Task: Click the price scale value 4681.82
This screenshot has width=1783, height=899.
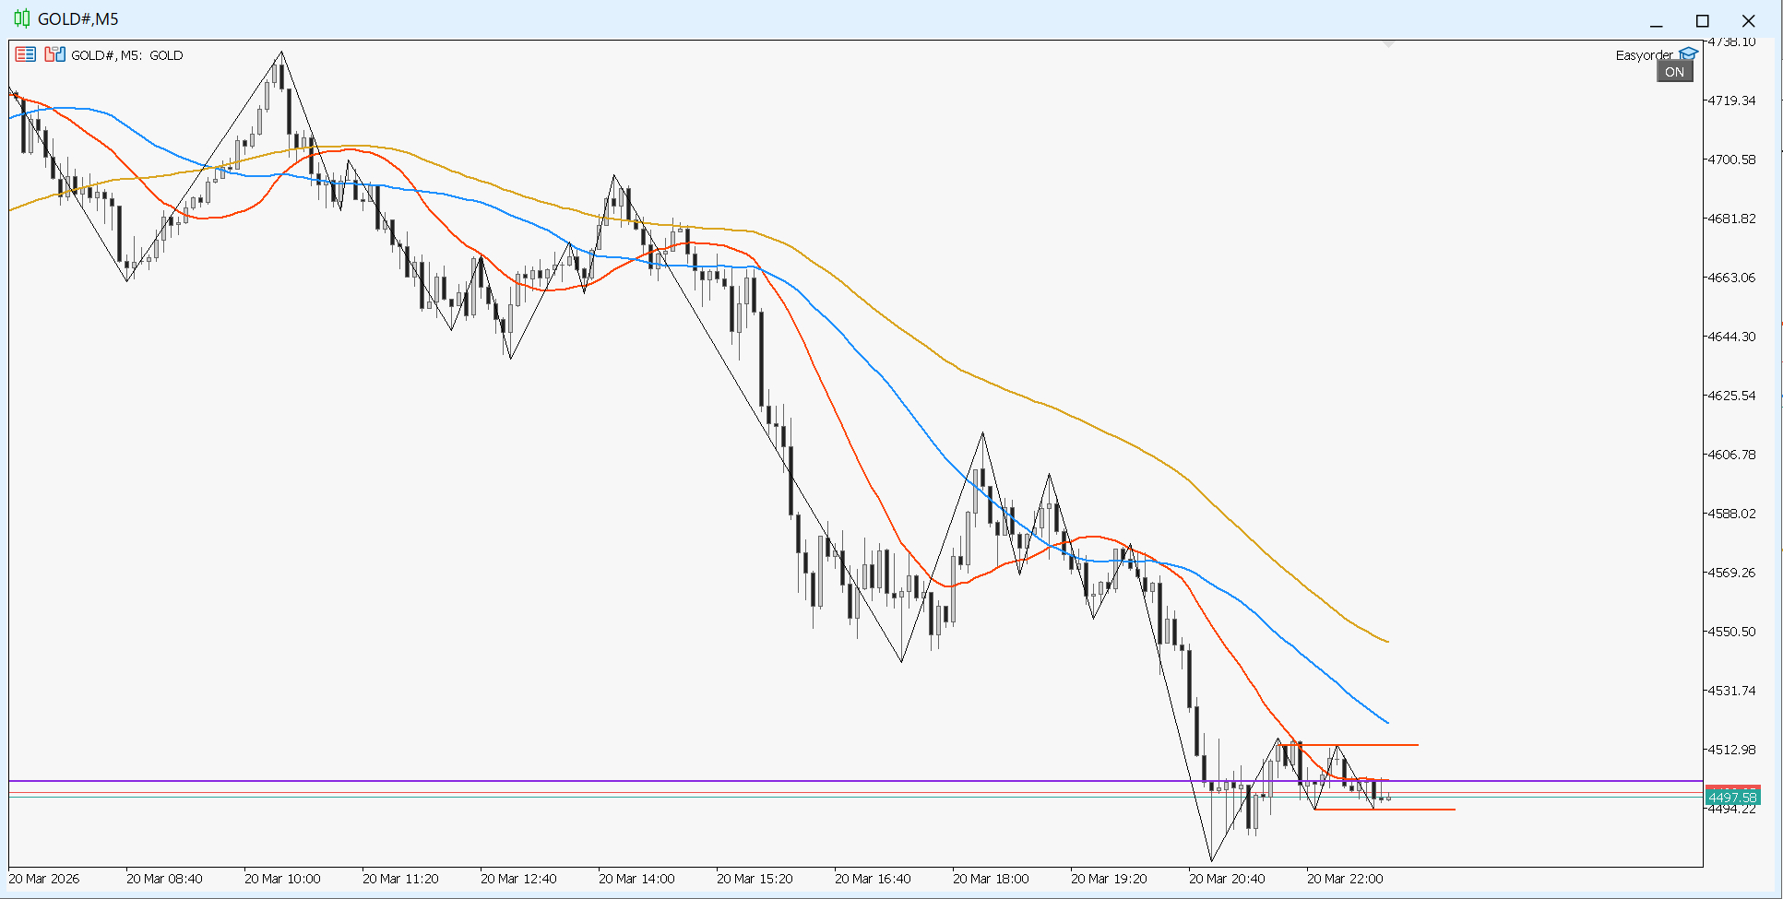Action: point(1731,219)
